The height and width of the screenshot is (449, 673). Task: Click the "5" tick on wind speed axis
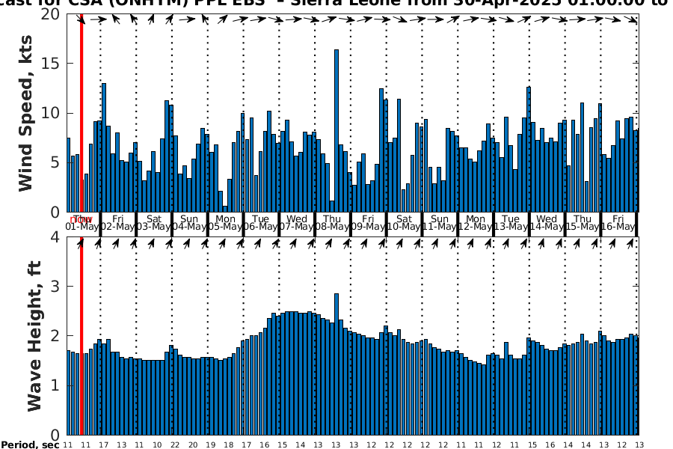pyautogui.click(x=55, y=163)
